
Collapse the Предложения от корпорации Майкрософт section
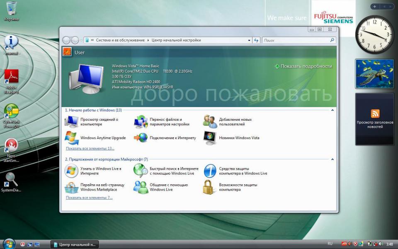pos(332,159)
